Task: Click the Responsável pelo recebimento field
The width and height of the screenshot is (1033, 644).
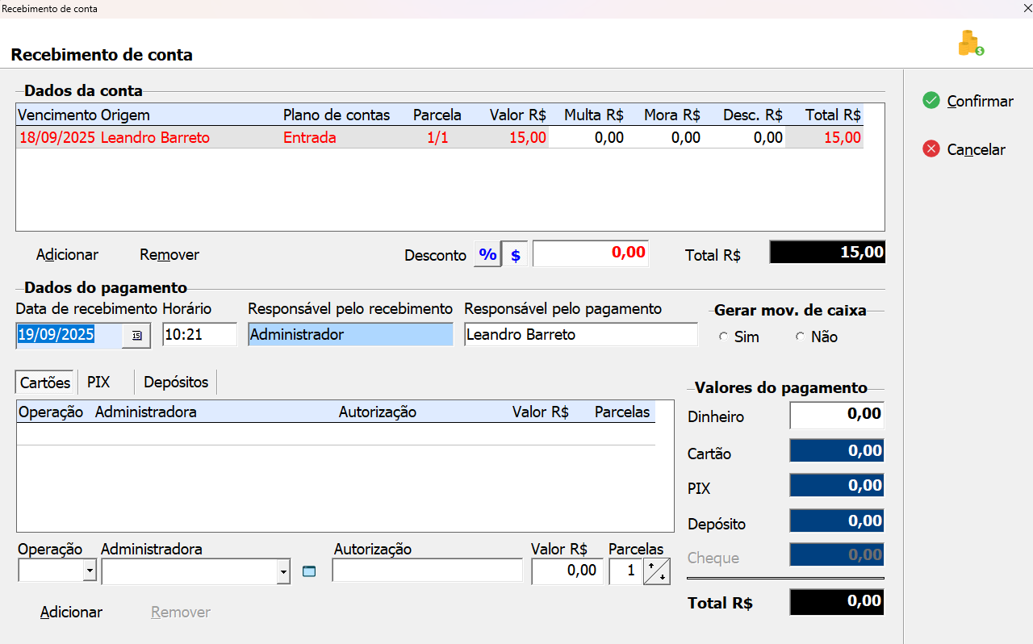Action: [350, 334]
